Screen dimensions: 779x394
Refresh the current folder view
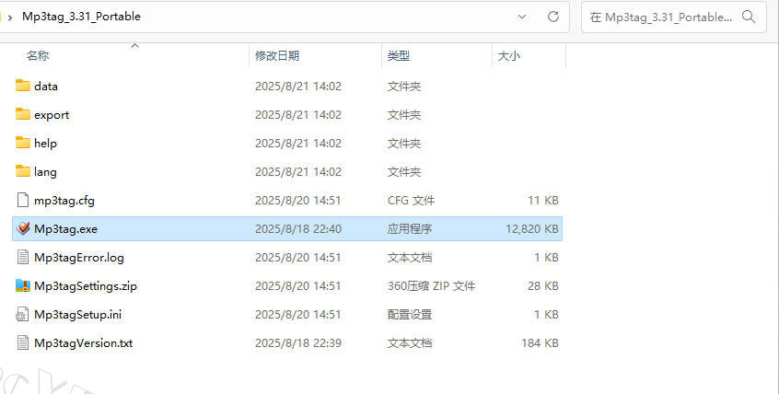(553, 17)
